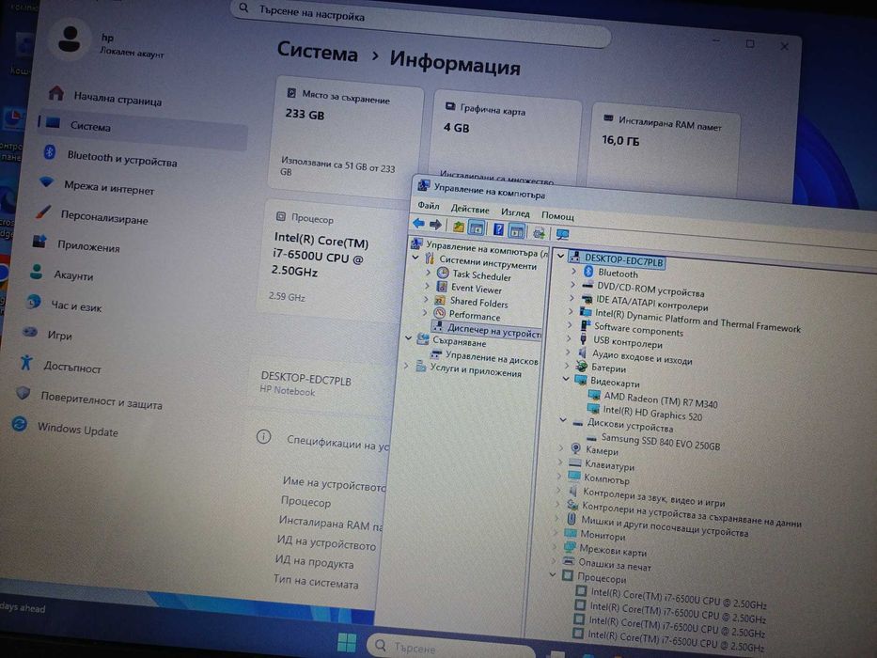This screenshot has width=877, height=658.
Task: Select Software components row
Action: click(x=631, y=329)
